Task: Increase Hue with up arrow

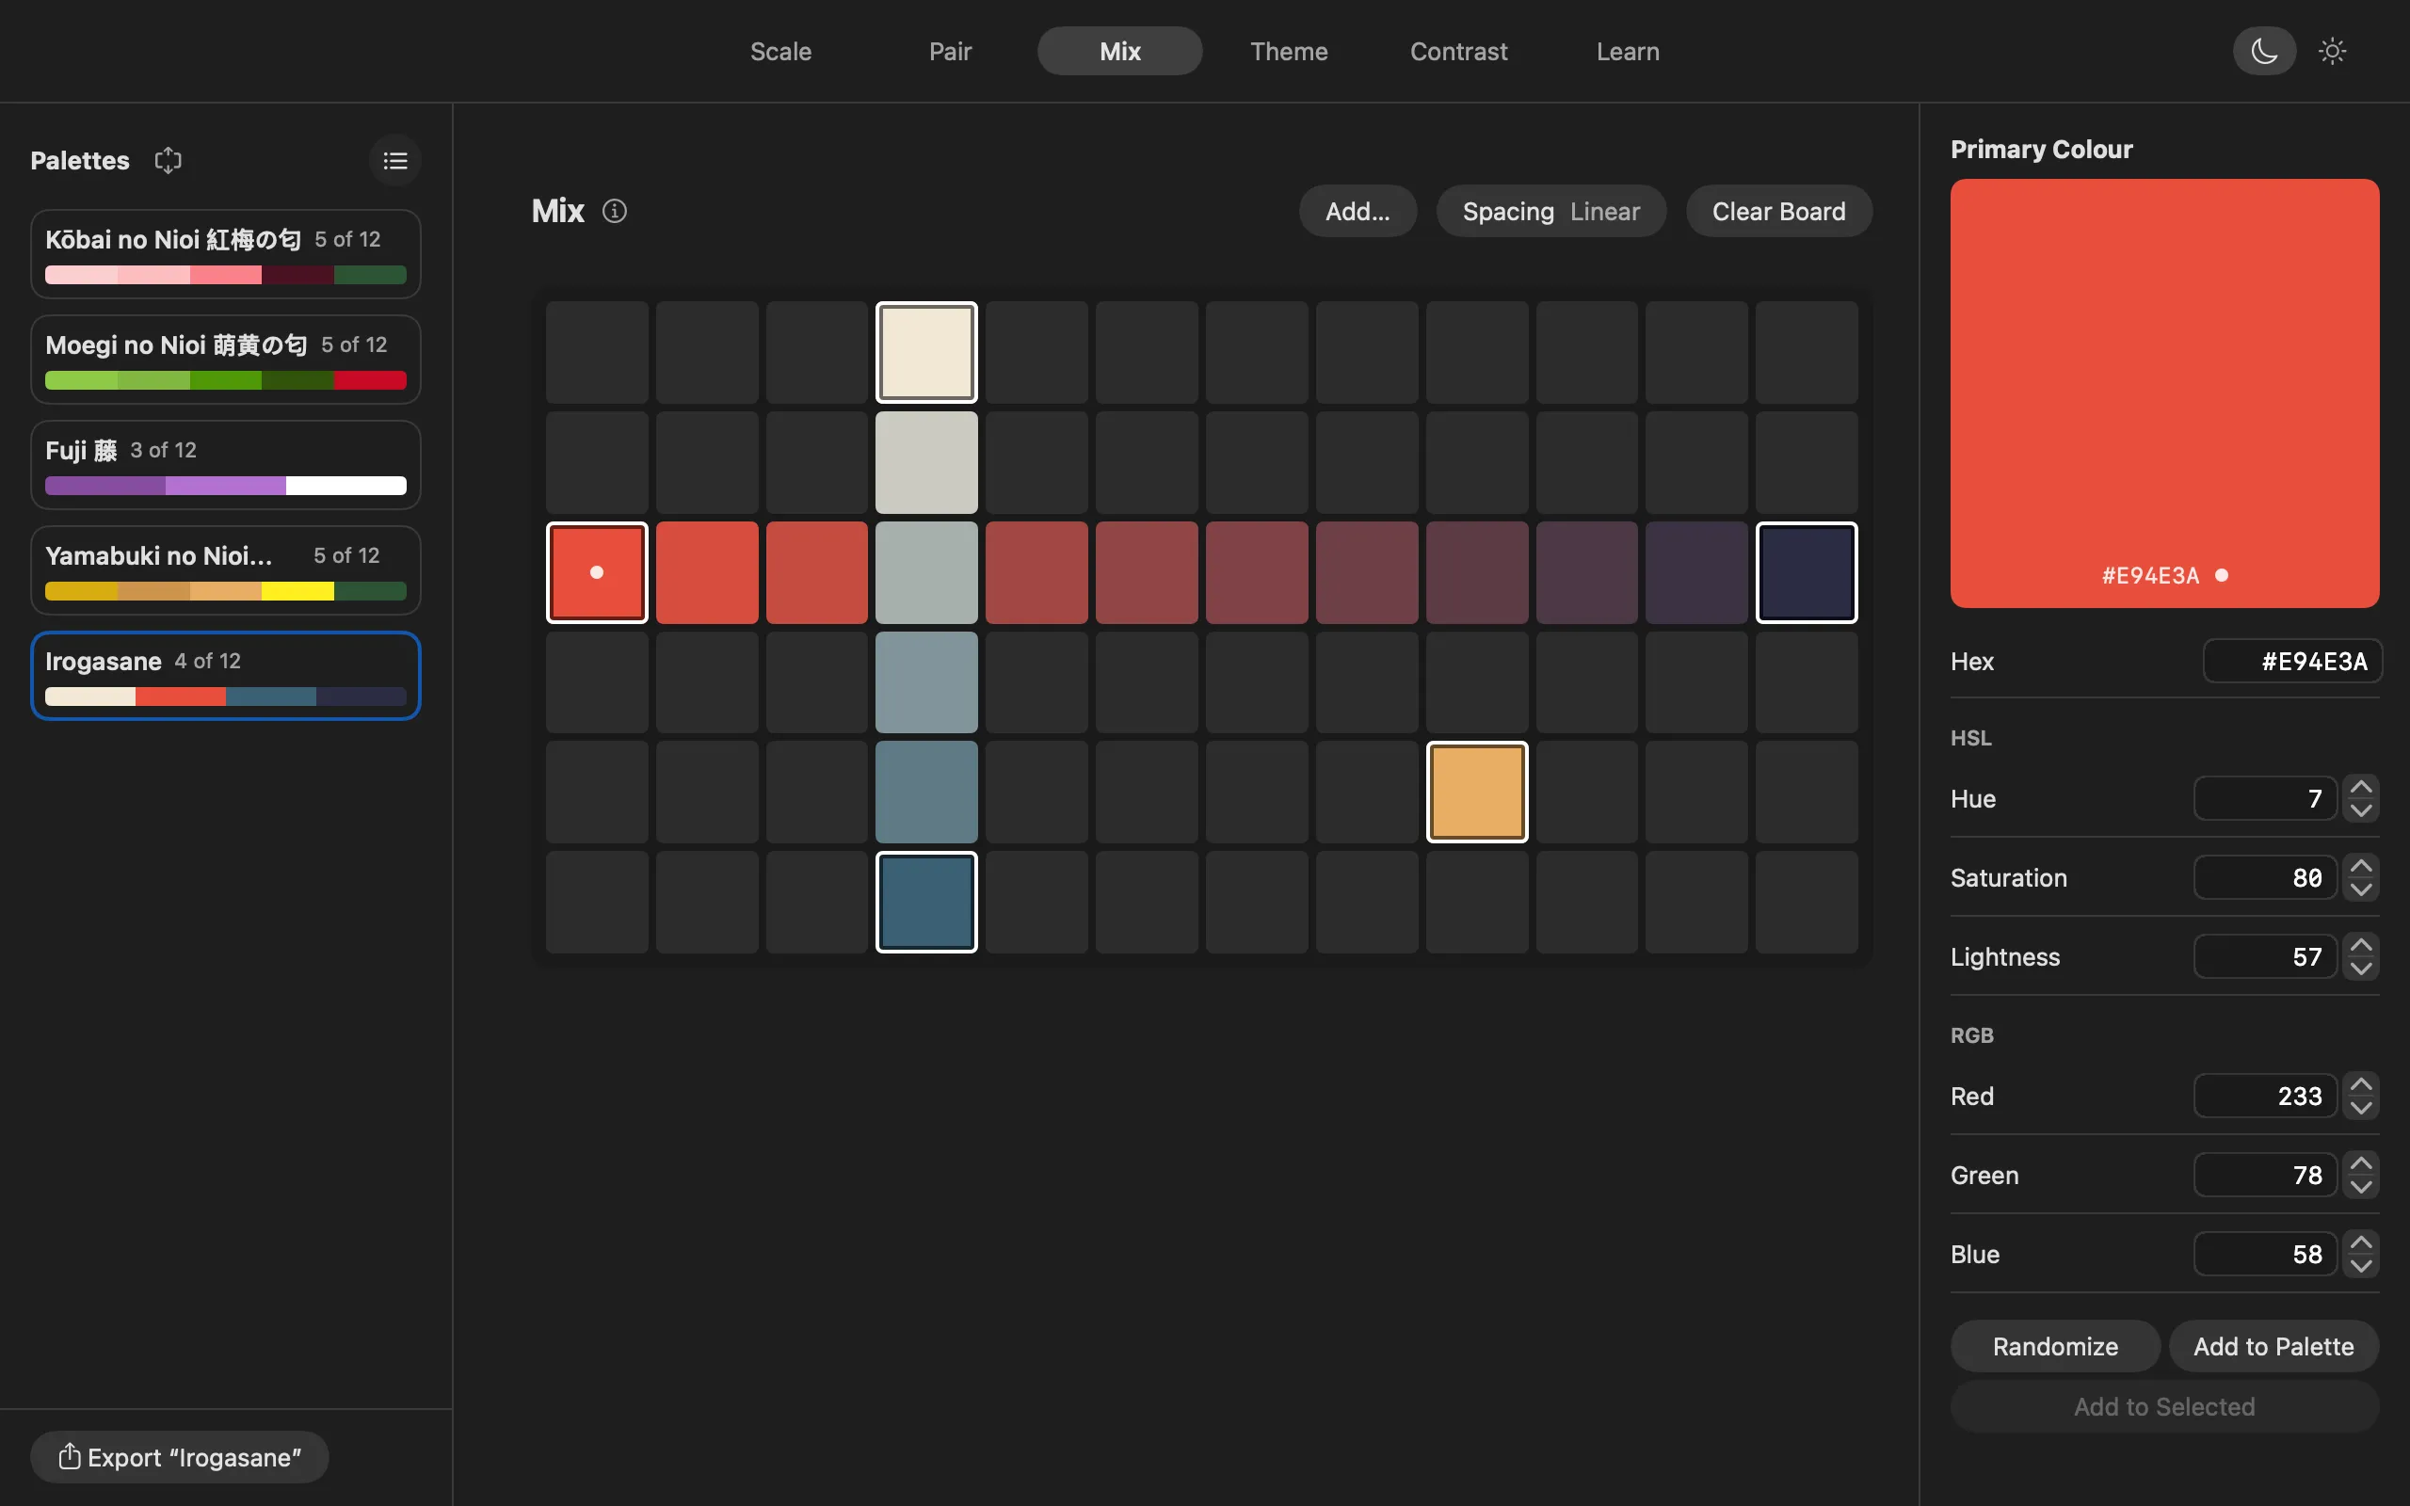Action: (2361, 787)
